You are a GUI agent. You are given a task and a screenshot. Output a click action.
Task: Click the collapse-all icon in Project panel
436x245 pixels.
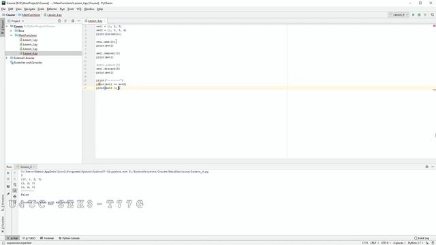coord(65,21)
